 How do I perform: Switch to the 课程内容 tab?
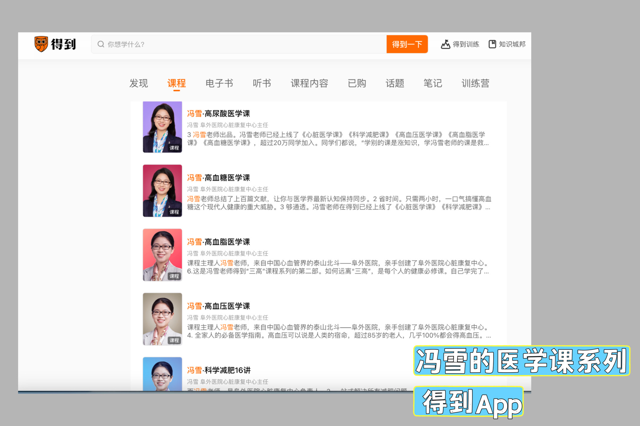coord(309,83)
